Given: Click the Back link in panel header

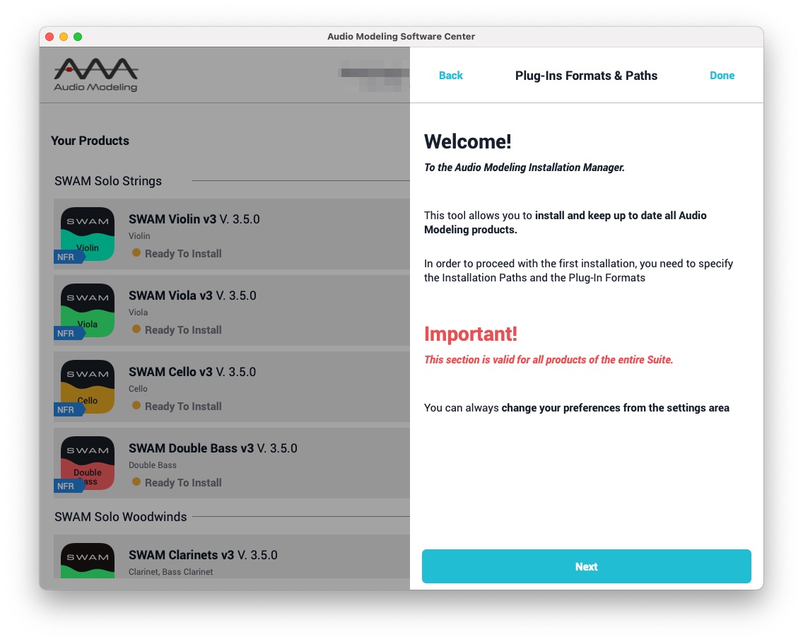Looking at the screenshot, I should click(x=451, y=76).
